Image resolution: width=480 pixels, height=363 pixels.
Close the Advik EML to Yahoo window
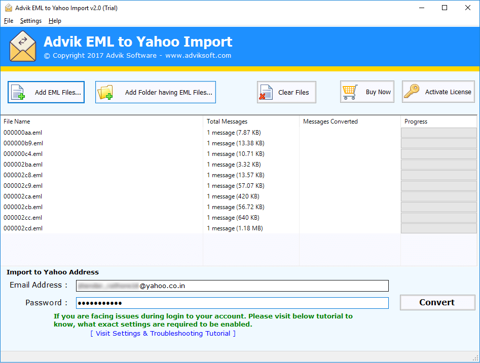pyautogui.click(x=468, y=8)
